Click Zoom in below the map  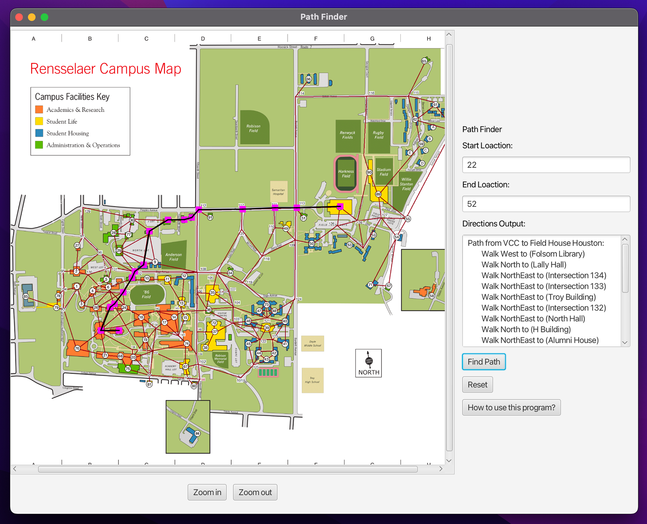tap(207, 492)
